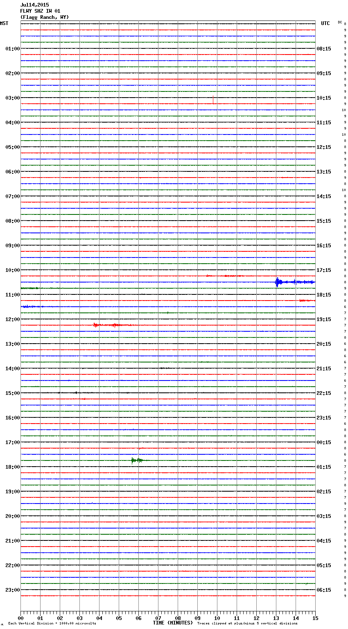
Task: Click the 05:15 UTC time label
Action: [324, 565]
